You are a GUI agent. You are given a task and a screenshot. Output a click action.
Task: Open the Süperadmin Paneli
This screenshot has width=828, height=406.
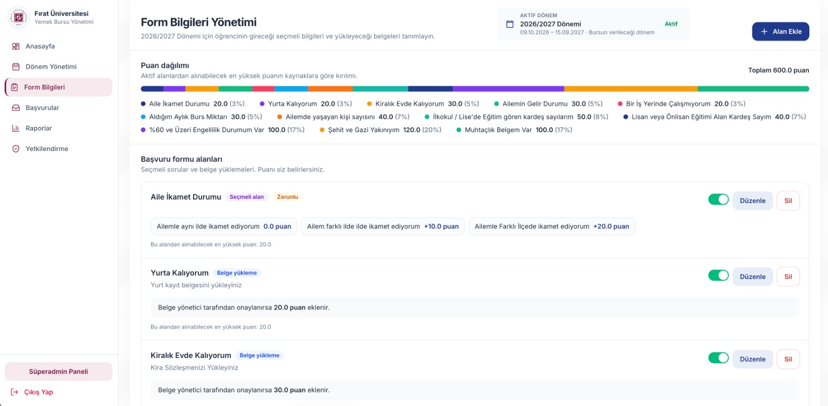click(x=58, y=371)
